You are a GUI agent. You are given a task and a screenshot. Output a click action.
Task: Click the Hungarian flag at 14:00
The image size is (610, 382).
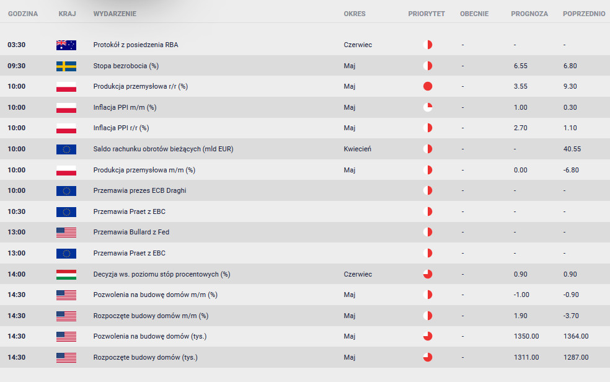(66, 275)
